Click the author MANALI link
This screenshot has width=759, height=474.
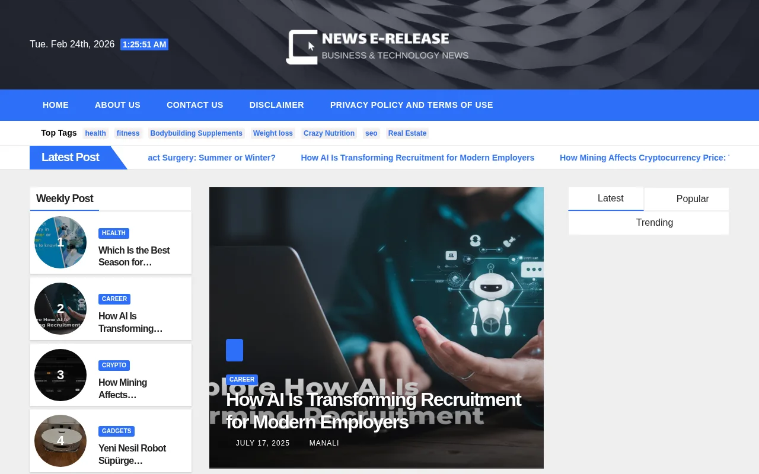pyautogui.click(x=324, y=443)
